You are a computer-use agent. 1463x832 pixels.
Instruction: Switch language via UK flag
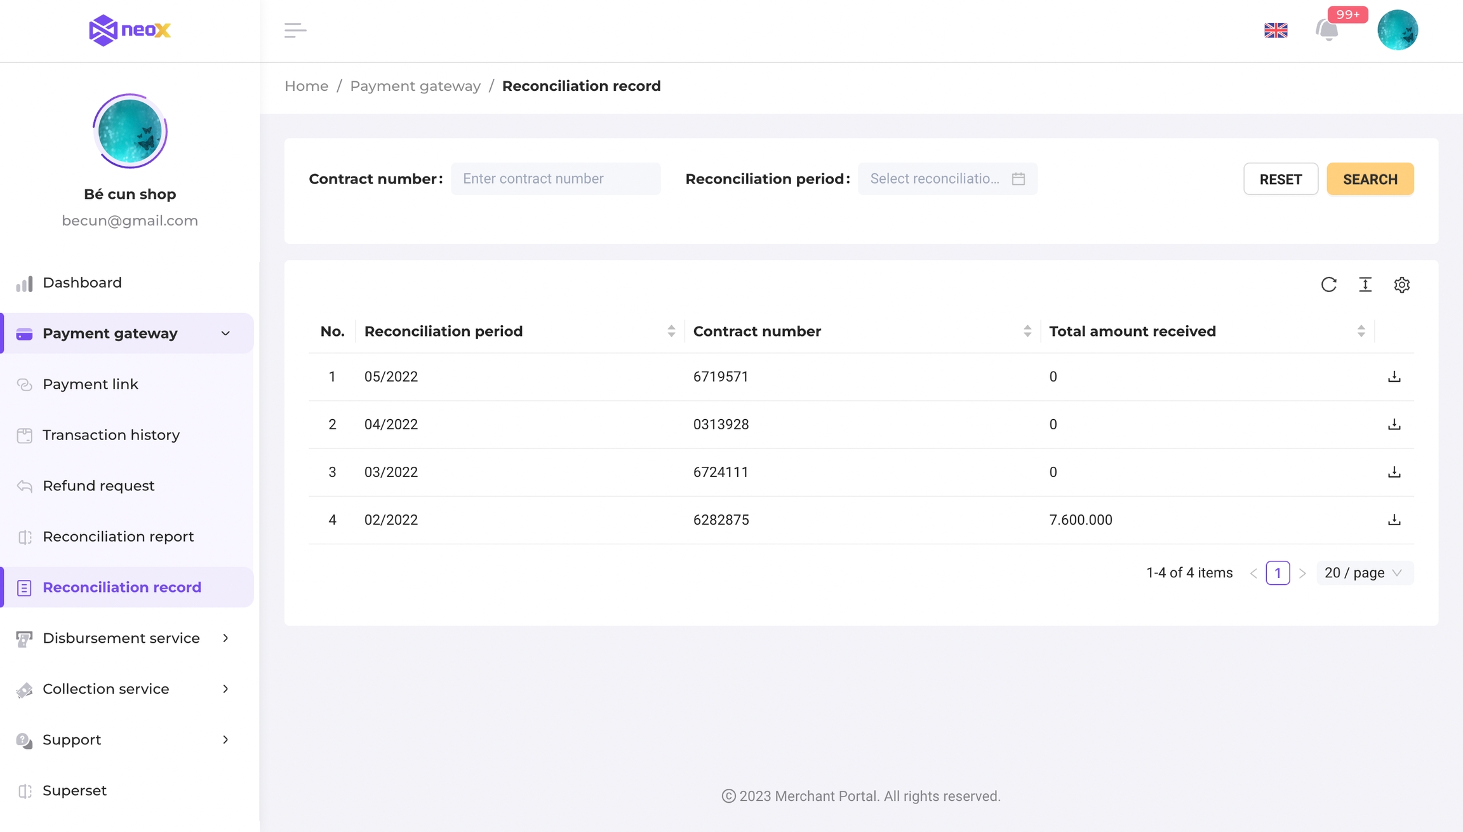pyautogui.click(x=1276, y=30)
